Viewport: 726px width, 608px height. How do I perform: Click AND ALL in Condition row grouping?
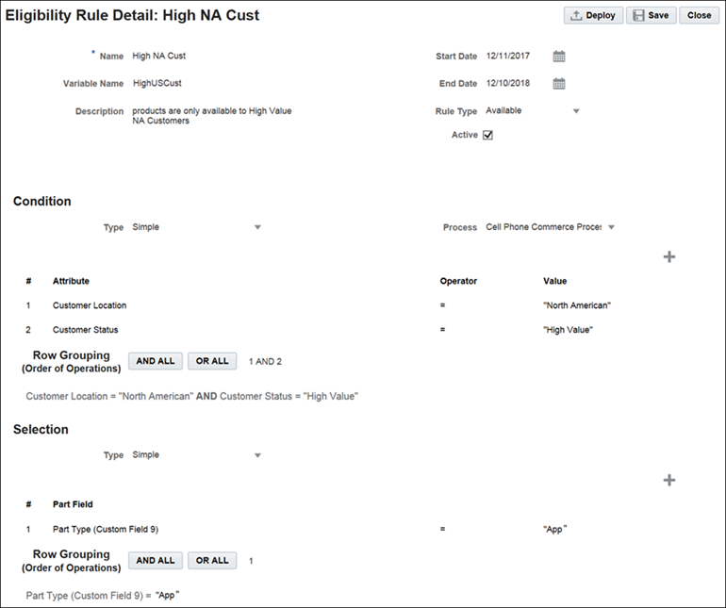click(x=156, y=361)
